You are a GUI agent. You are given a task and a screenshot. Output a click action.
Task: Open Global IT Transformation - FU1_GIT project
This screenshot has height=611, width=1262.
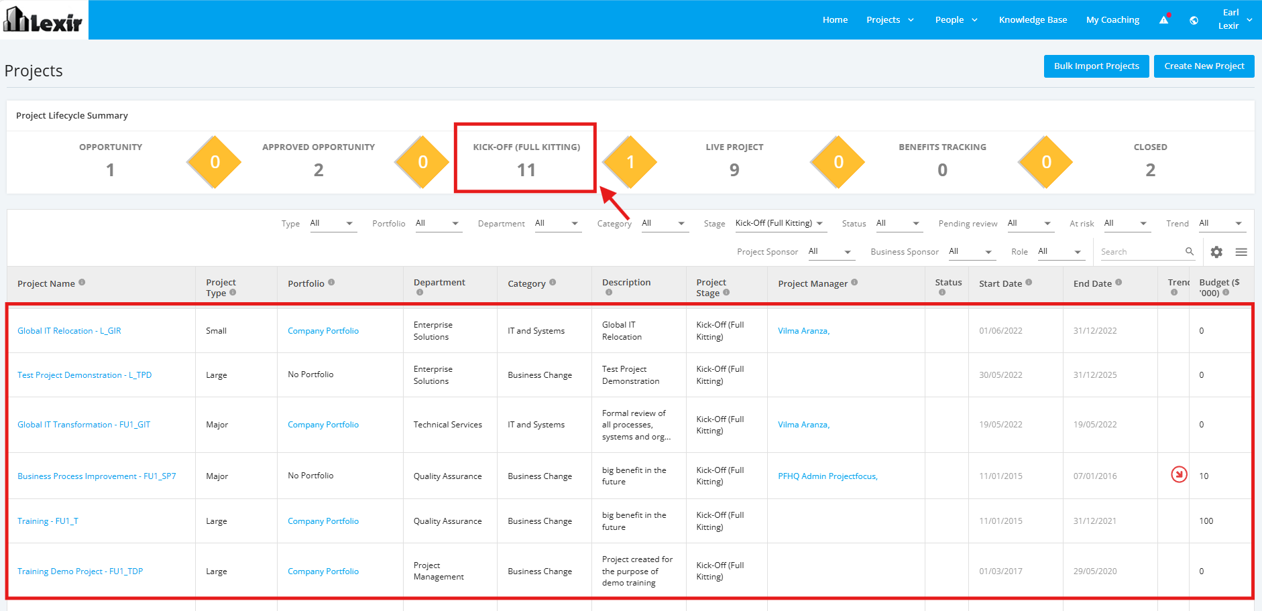click(84, 424)
